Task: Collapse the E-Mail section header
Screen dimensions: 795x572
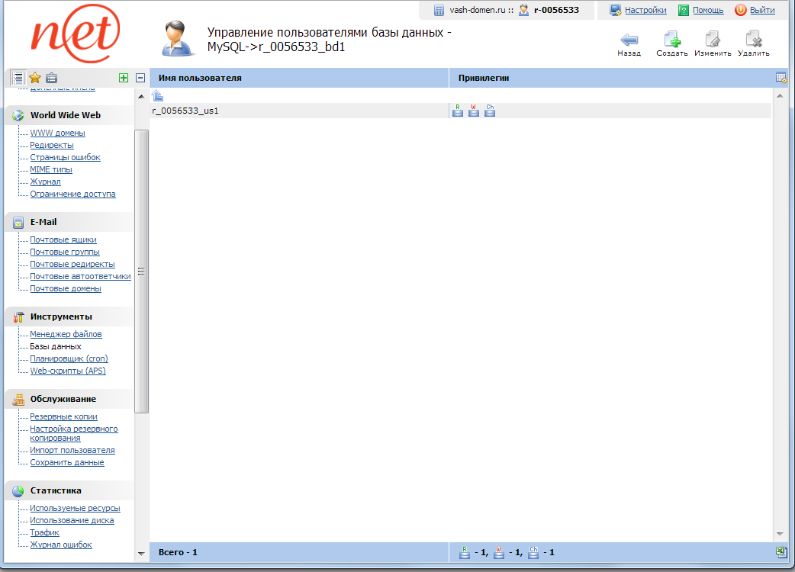Action: tap(43, 222)
